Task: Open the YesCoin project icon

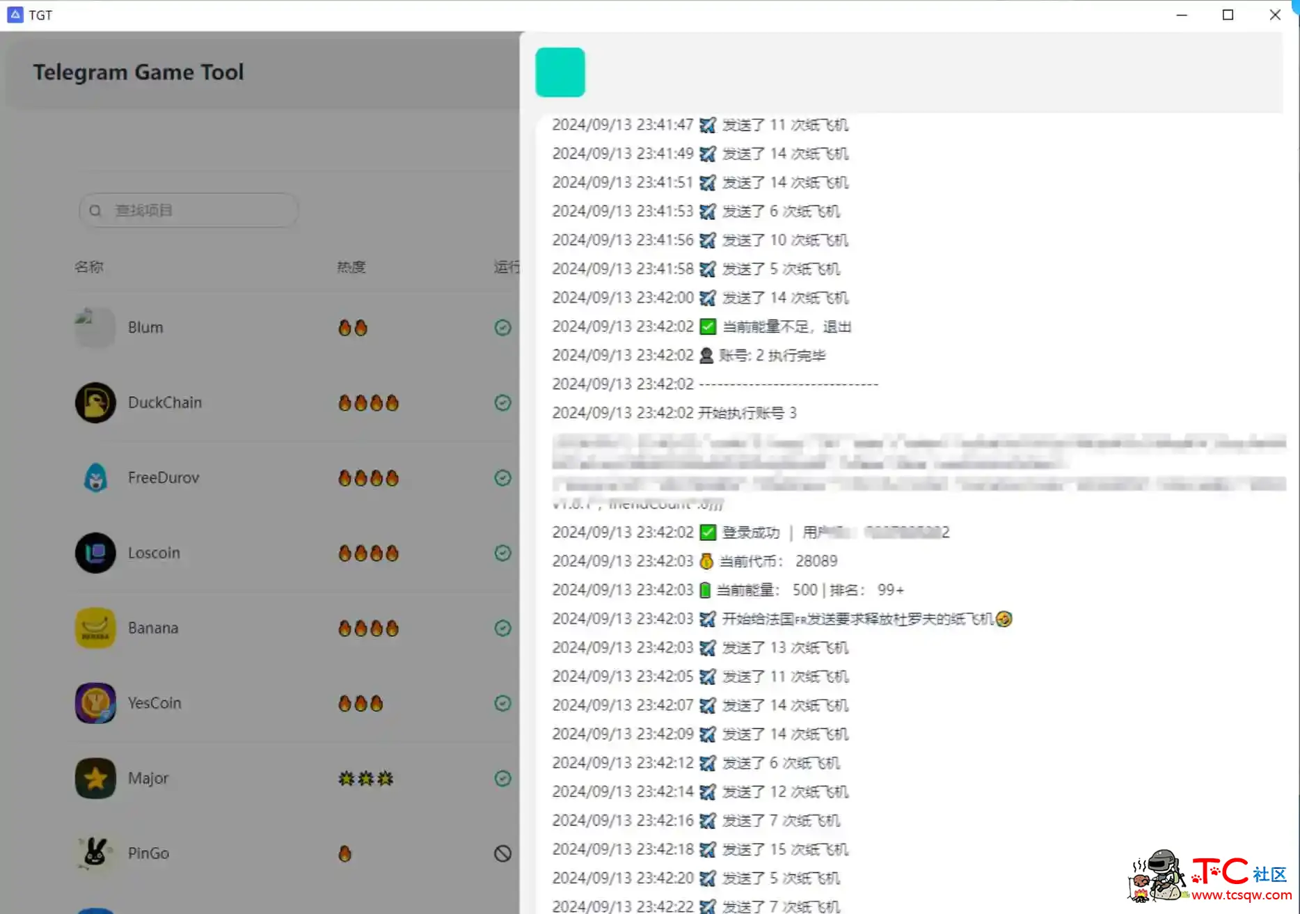Action: pos(95,703)
